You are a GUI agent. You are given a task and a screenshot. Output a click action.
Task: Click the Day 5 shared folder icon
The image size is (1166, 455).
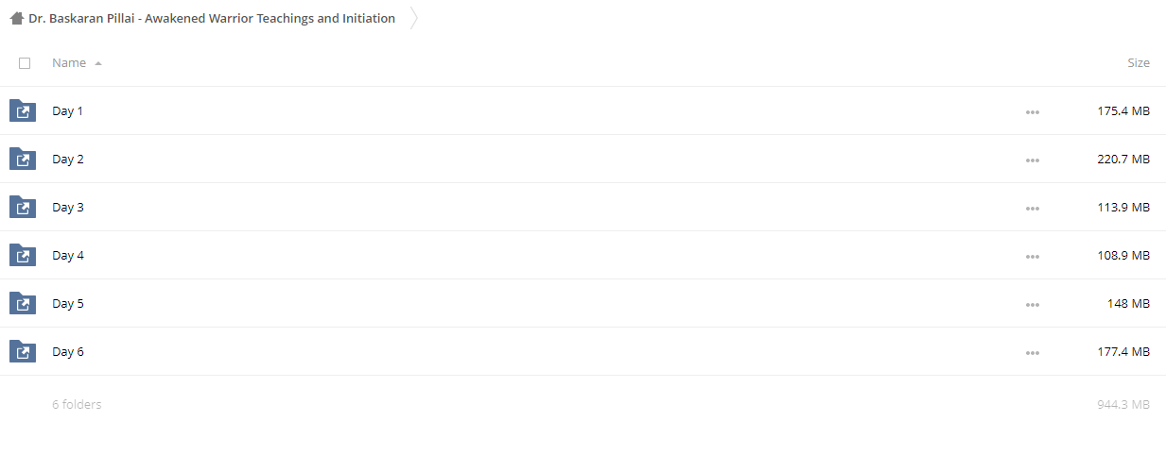[x=23, y=303]
